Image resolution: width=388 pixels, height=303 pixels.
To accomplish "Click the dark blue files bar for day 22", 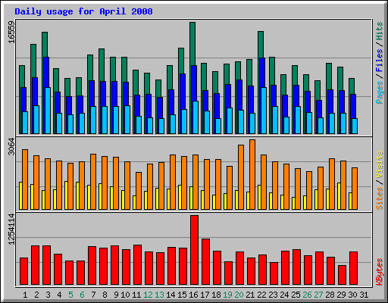I will [262, 73].
